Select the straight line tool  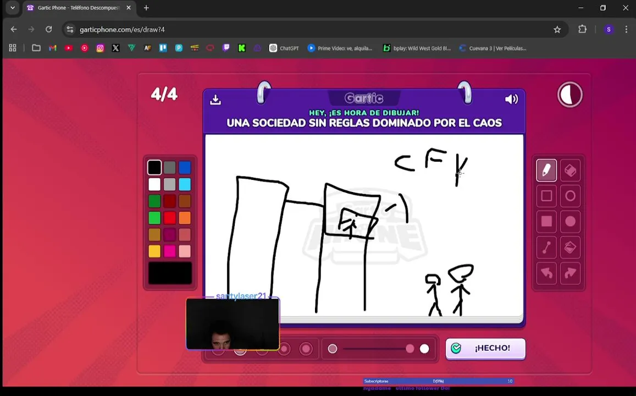point(546,248)
